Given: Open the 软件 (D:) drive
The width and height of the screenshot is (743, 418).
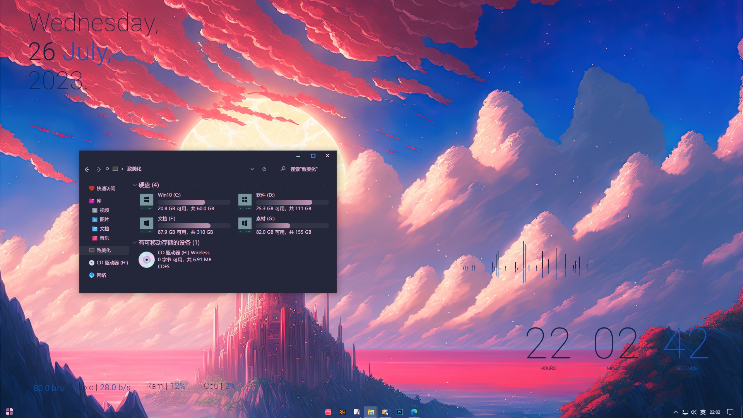Looking at the screenshot, I should 245,201.
